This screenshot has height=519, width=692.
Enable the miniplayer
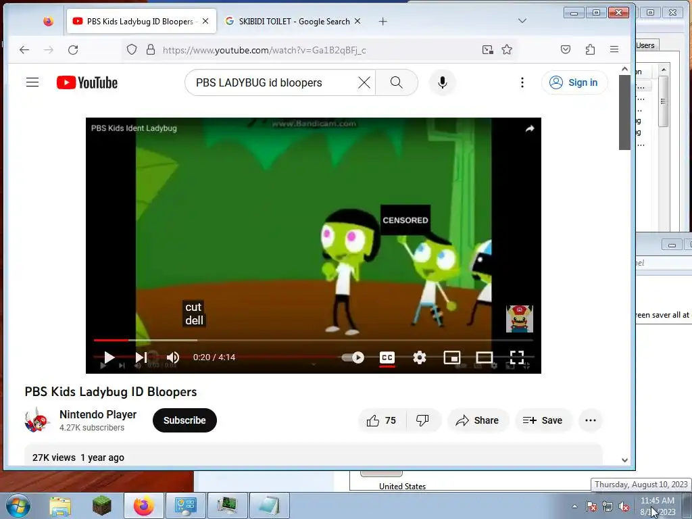click(x=452, y=357)
